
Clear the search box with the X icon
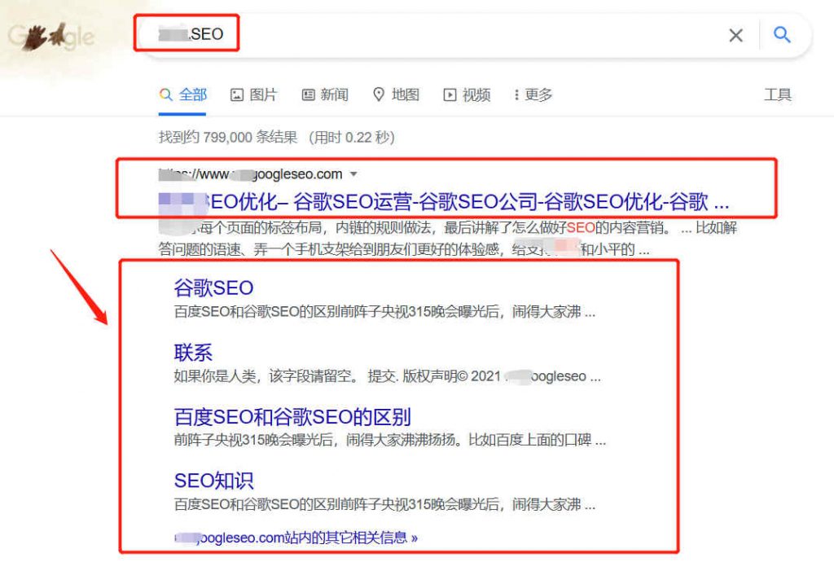tap(735, 35)
